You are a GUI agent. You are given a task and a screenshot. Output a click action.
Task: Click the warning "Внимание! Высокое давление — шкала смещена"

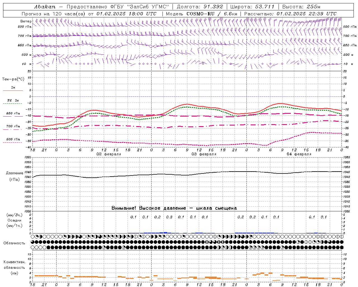click(174, 208)
